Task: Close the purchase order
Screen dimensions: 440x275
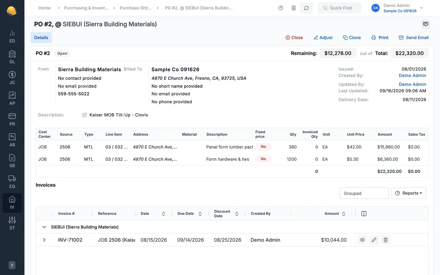Action: pyautogui.click(x=294, y=38)
